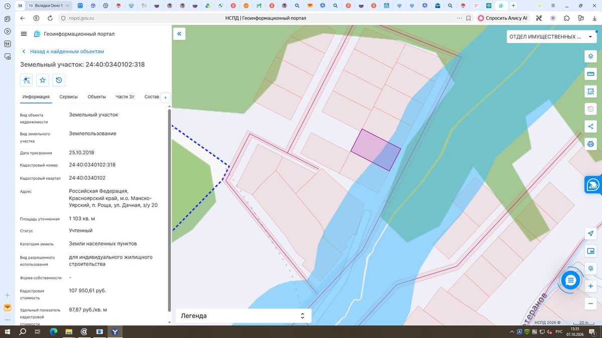This screenshot has width=602, height=338.
Task: Switch to the Сервисы tab
Action: [68, 97]
